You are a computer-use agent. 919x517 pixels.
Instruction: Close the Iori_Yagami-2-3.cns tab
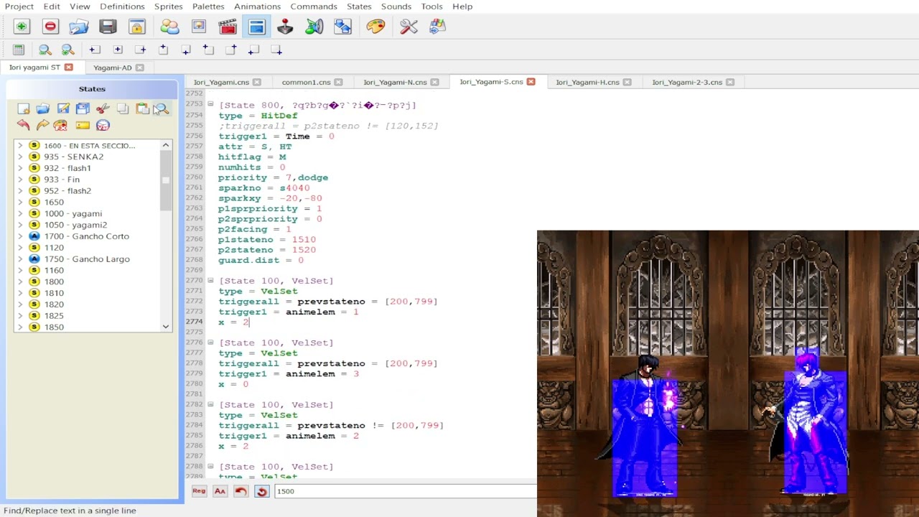tap(730, 82)
